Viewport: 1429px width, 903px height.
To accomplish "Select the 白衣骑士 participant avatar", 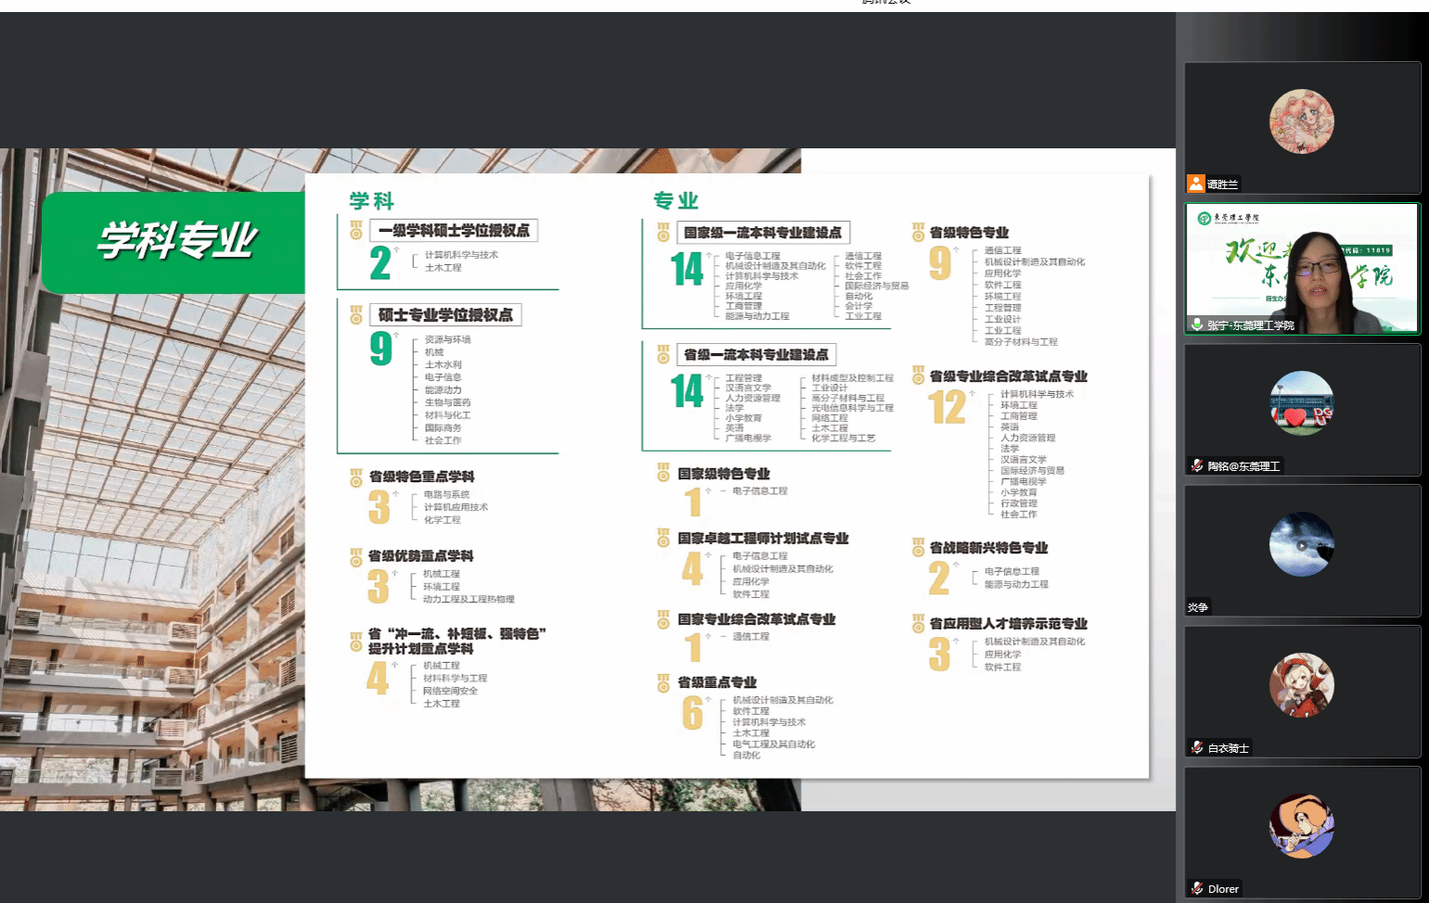I will pos(1301,685).
